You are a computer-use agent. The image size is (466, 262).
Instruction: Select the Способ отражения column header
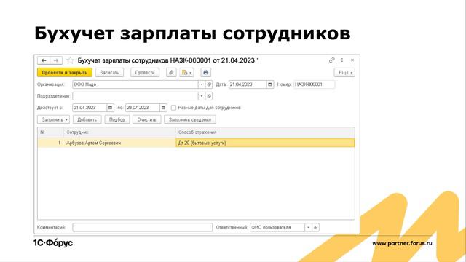click(x=265, y=132)
